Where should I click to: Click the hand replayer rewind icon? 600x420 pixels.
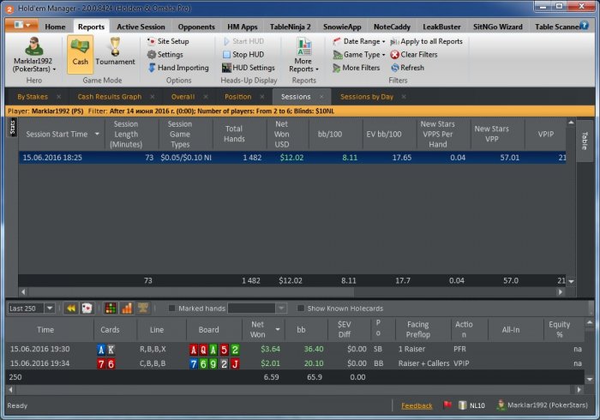coord(71,309)
